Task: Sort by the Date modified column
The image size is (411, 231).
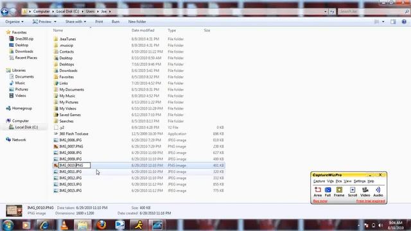Action: pyautogui.click(x=143, y=30)
